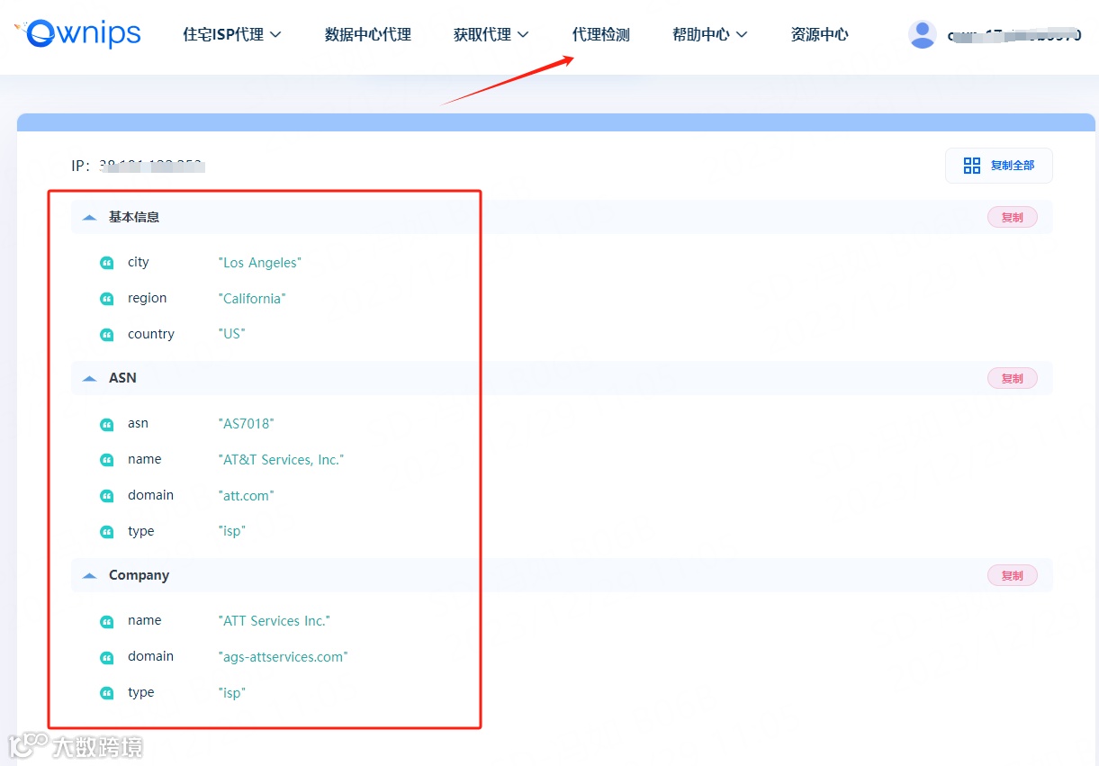Click the "att.com" value
1099x766 pixels.
[246, 496]
